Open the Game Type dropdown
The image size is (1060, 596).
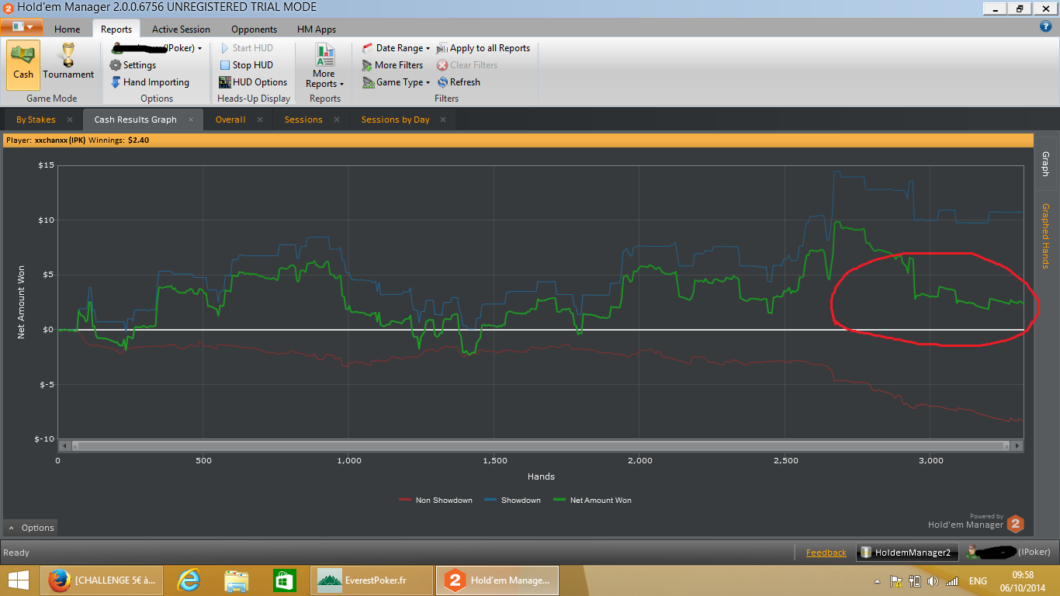(396, 82)
